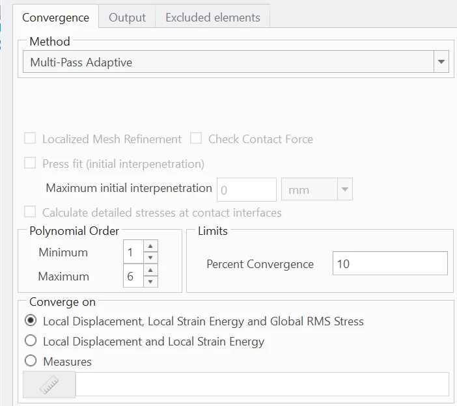This screenshot has width=457, height=406.
Task: Click the Maximum polynomial order field
Action: 133,276
